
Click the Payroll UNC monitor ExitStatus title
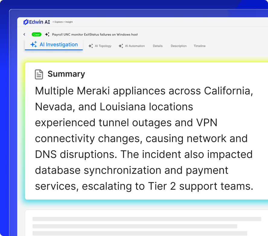(95, 34)
